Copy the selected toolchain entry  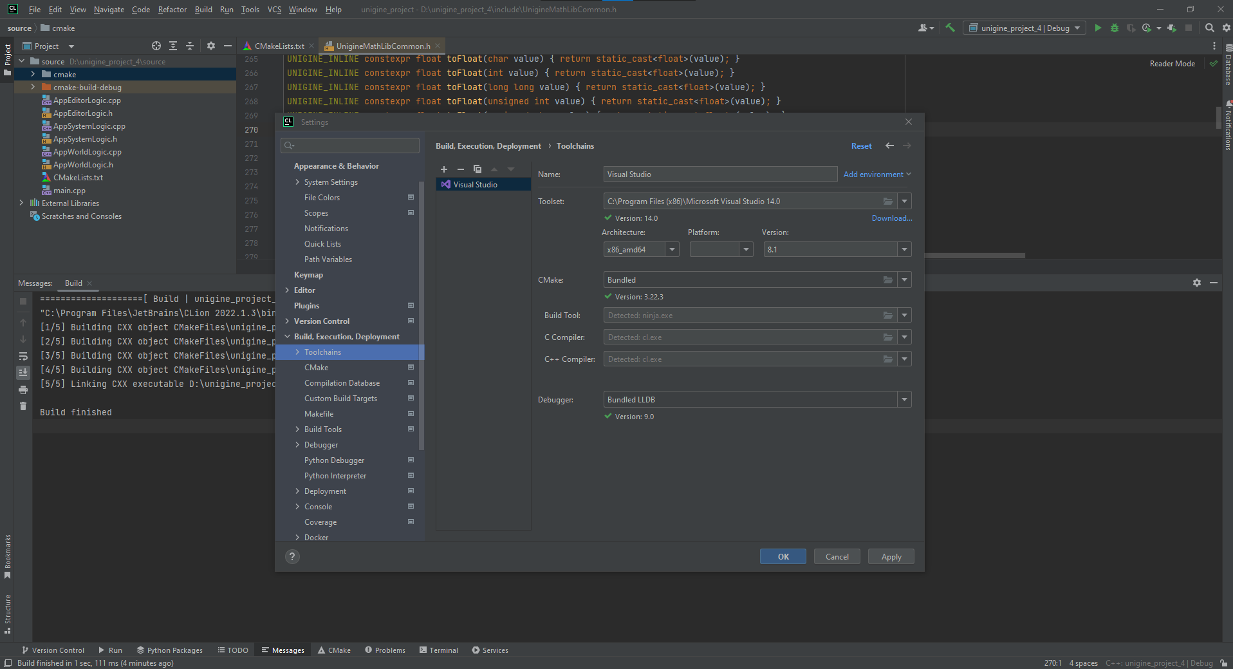[477, 169]
